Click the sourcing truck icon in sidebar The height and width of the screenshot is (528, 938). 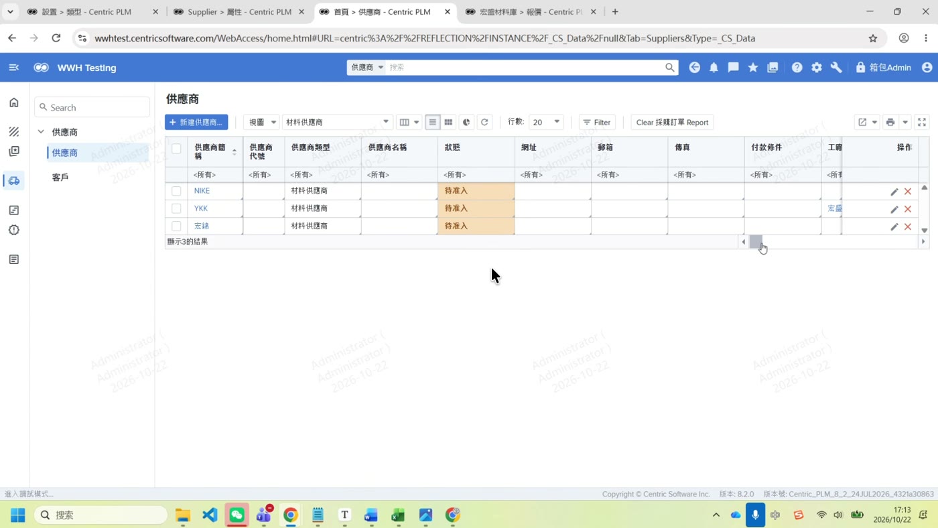pos(14,180)
